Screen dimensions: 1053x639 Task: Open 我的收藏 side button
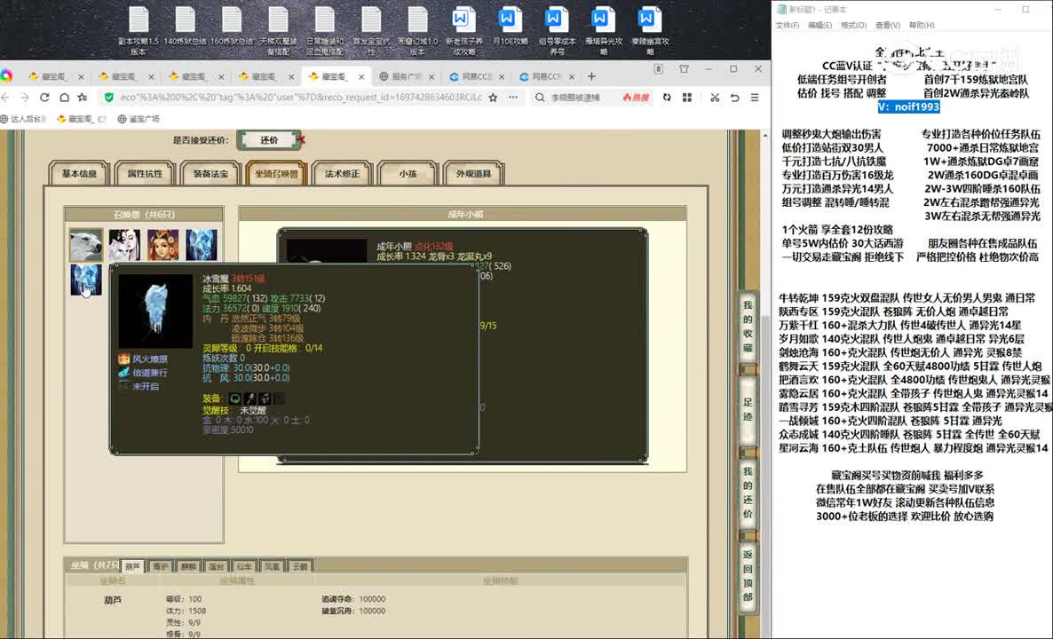click(x=748, y=327)
